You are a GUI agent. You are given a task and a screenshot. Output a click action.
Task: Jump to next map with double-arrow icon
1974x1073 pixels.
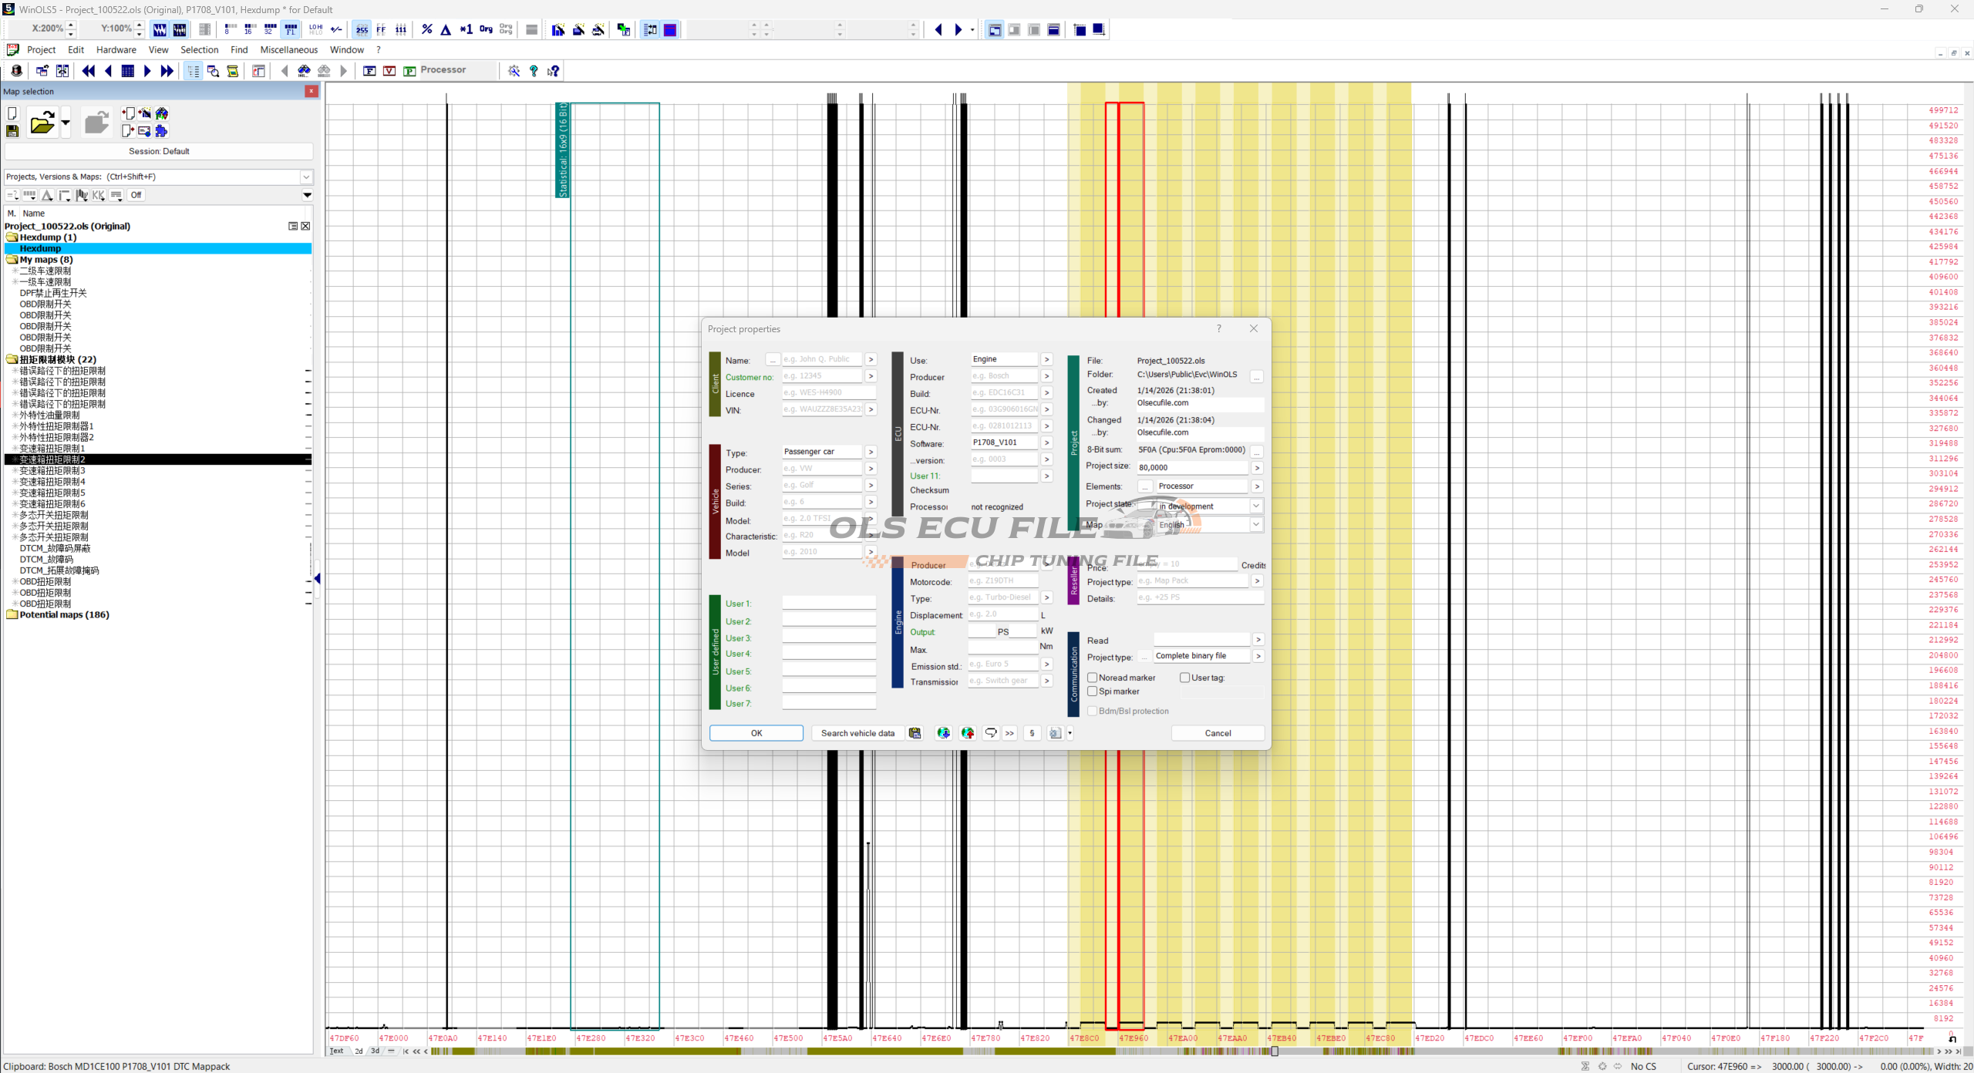pyautogui.click(x=167, y=71)
